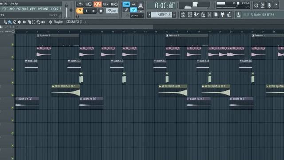Click the 95.000 tempo display
Screen dimensions: 284x160
point(112,11)
